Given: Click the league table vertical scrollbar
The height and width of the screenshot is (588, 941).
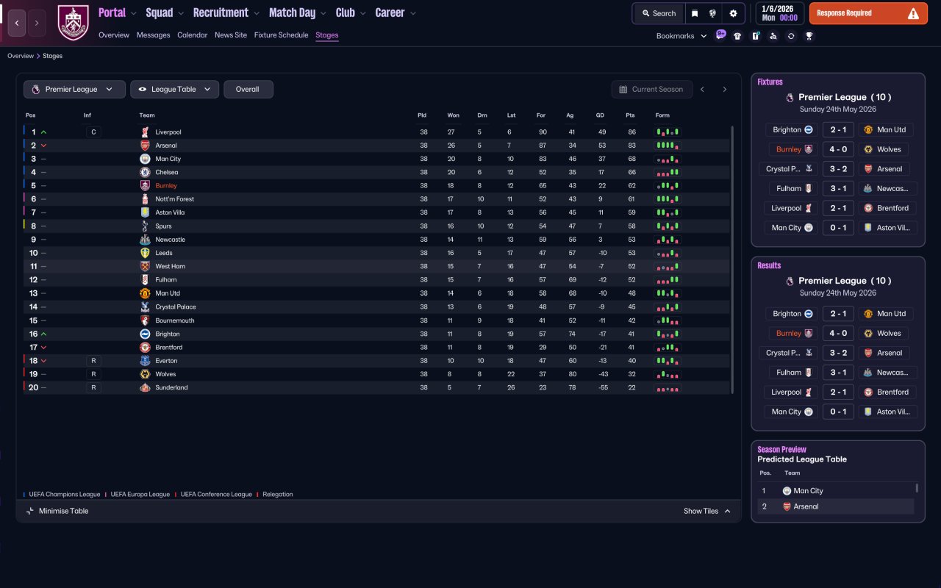Looking at the screenshot, I should tap(733, 259).
